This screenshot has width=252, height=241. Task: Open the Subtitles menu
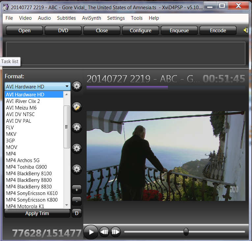click(x=66, y=18)
